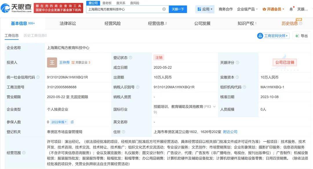Switch to 查老板 search tab
313x169 pixels.
[107, 3]
